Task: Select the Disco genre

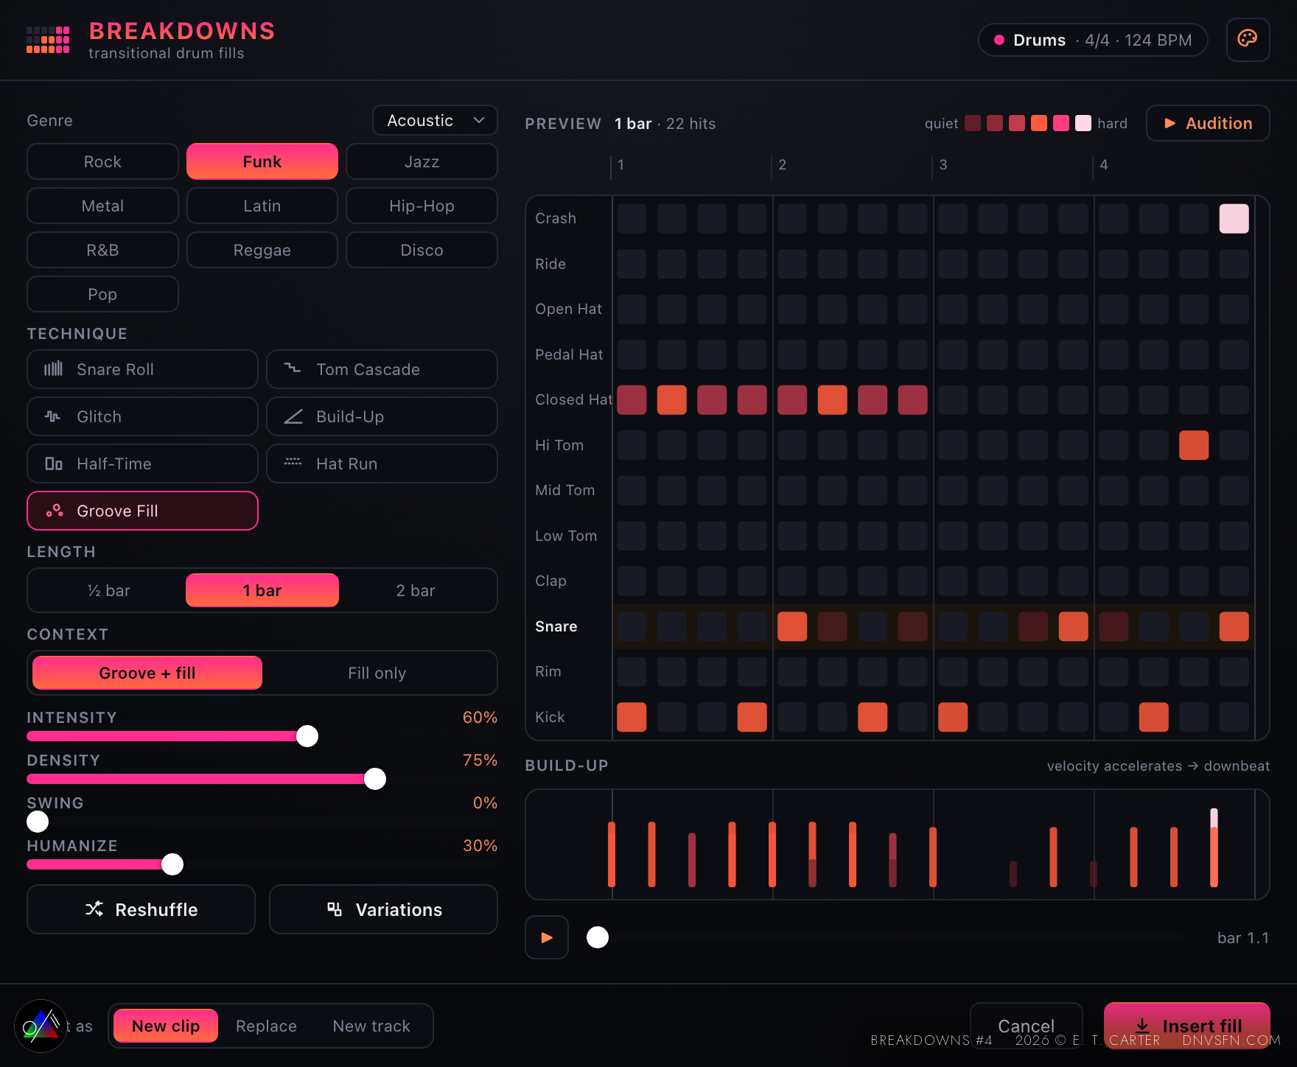Action: tap(422, 250)
